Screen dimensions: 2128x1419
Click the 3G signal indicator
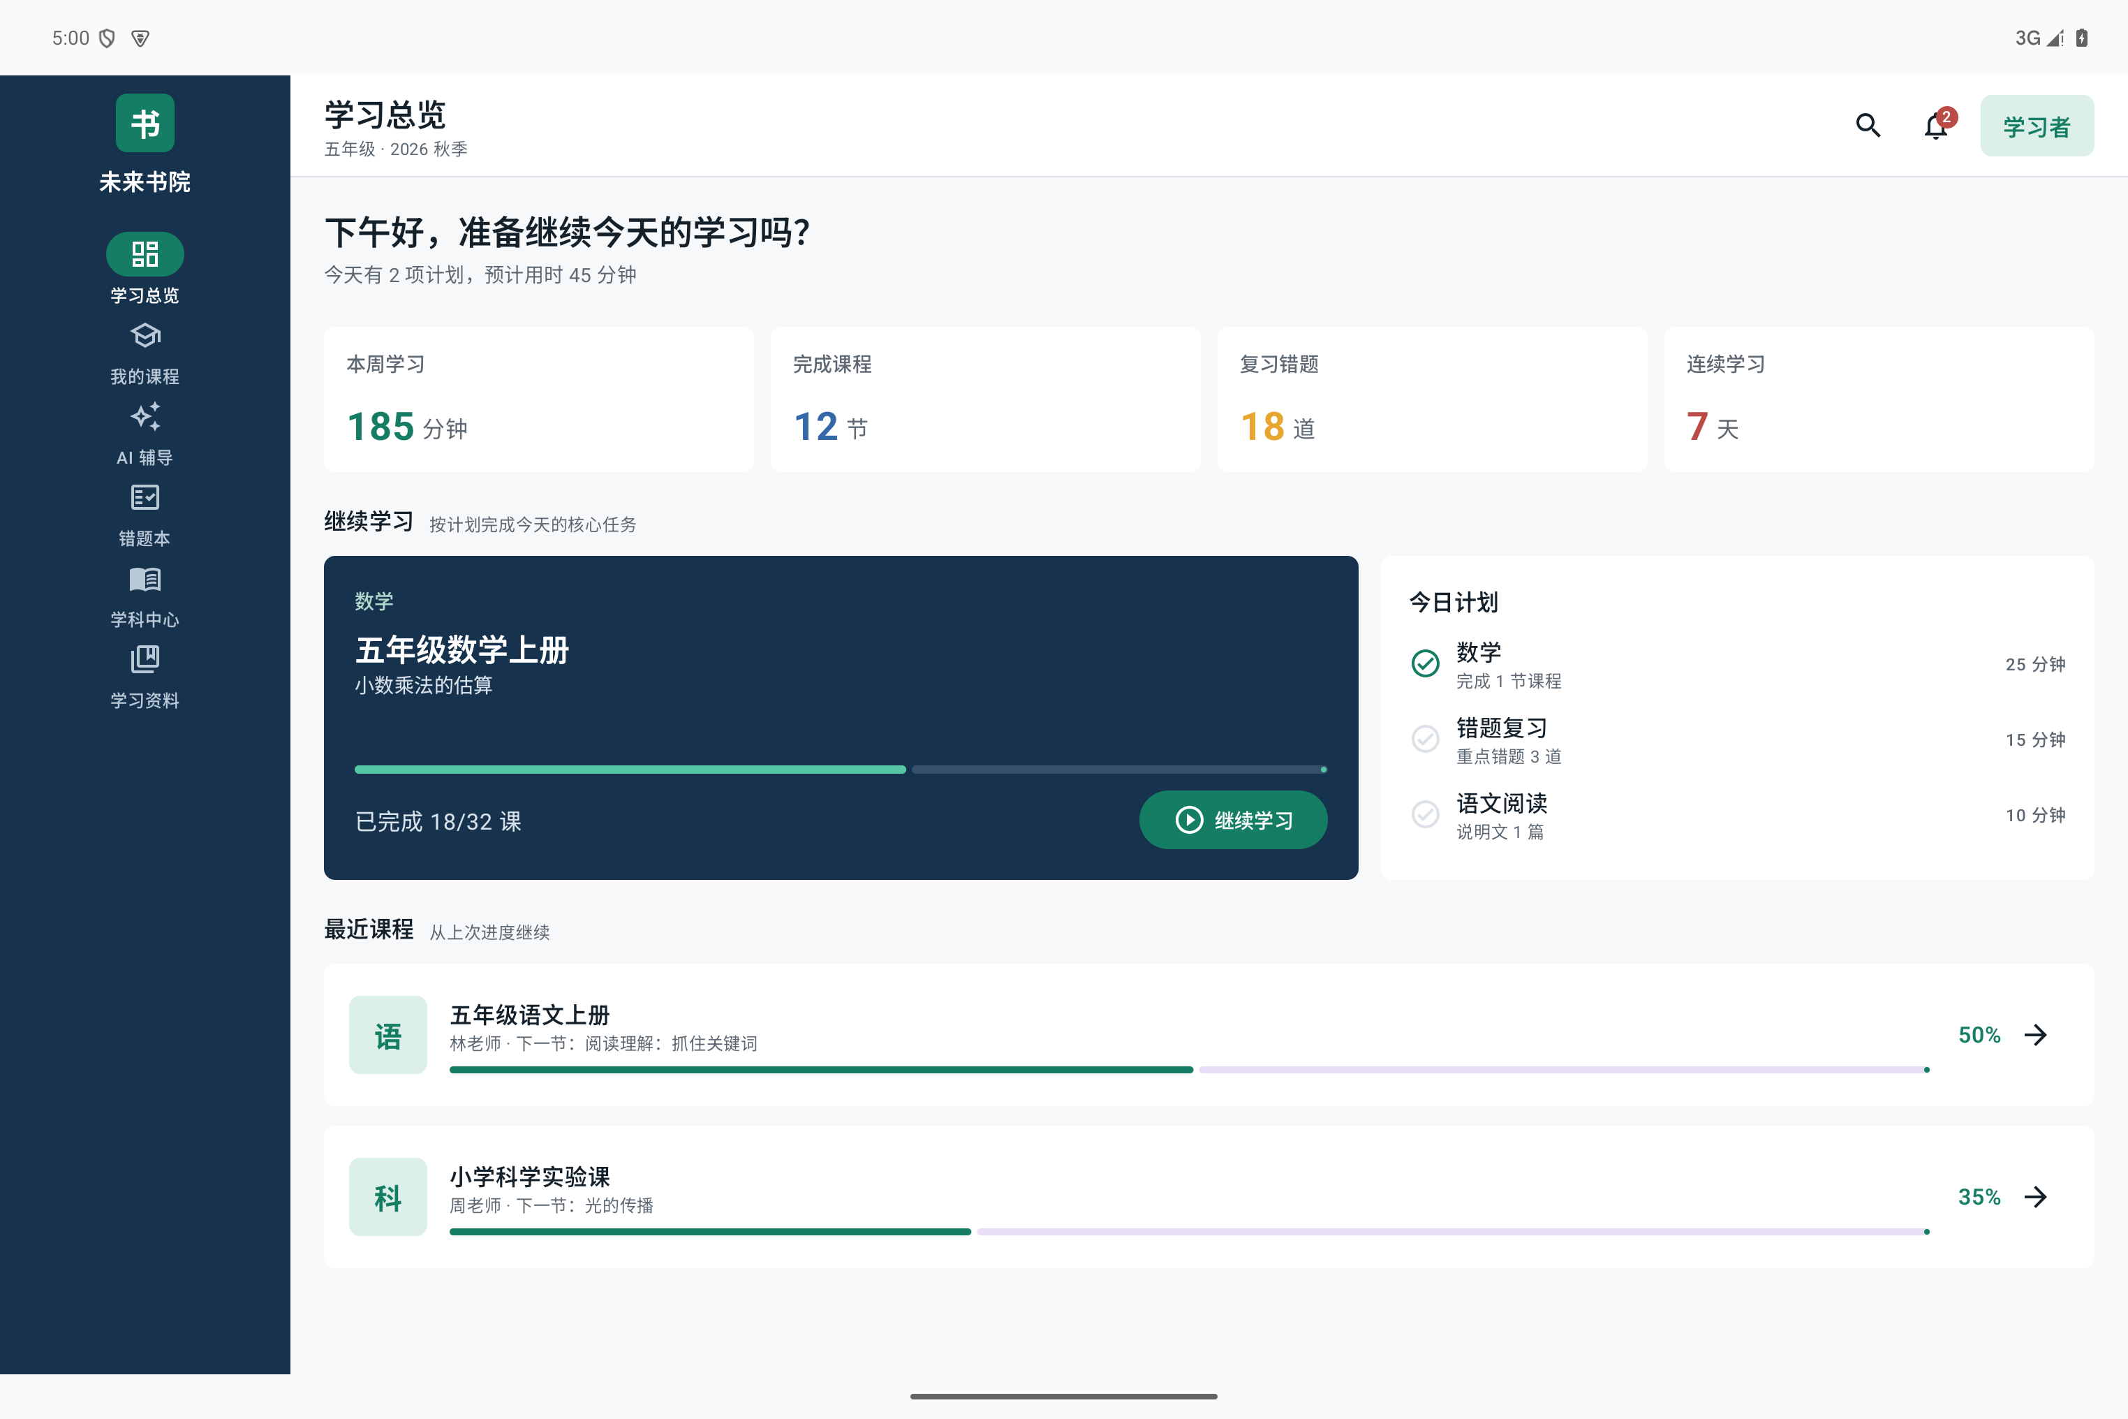(x=2039, y=38)
